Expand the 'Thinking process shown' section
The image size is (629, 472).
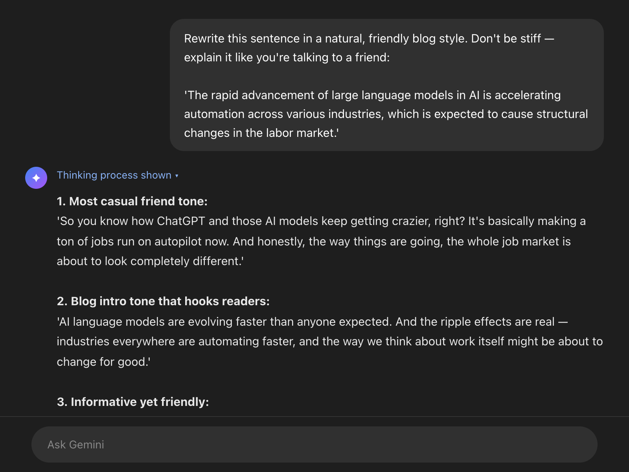coord(114,175)
